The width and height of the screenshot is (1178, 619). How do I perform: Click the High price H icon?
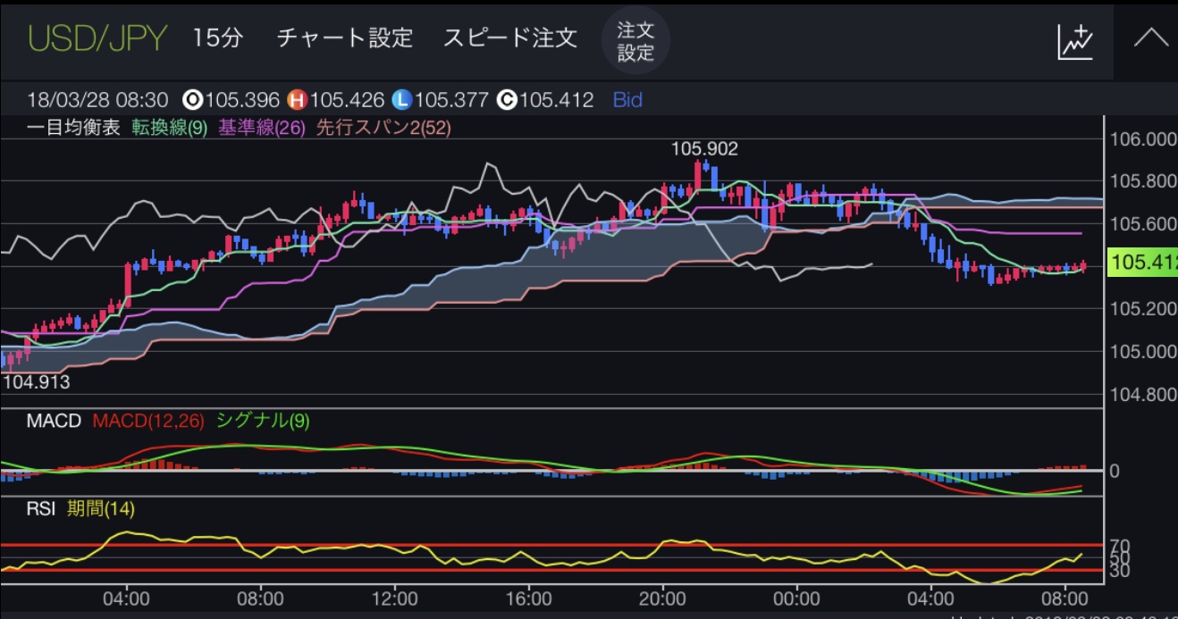(x=296, y=100)
